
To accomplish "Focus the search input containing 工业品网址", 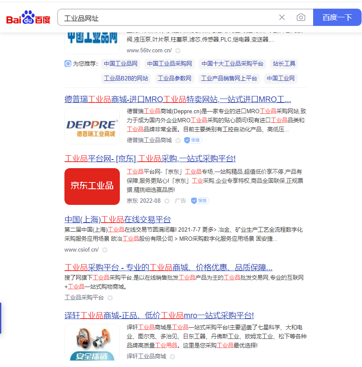I will pyautogui.click(x=169, y=18).
